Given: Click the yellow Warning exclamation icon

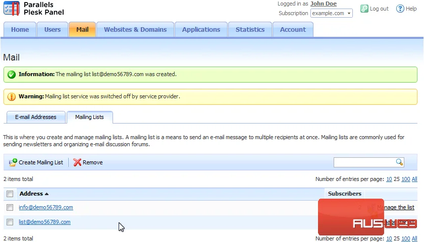Looking at the screenshot, I should [12, 96].
